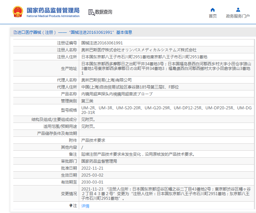Click the 数据查询 label
Image resolution: width=256 pixels, height=213 pixels.
[x=104, y=12]
